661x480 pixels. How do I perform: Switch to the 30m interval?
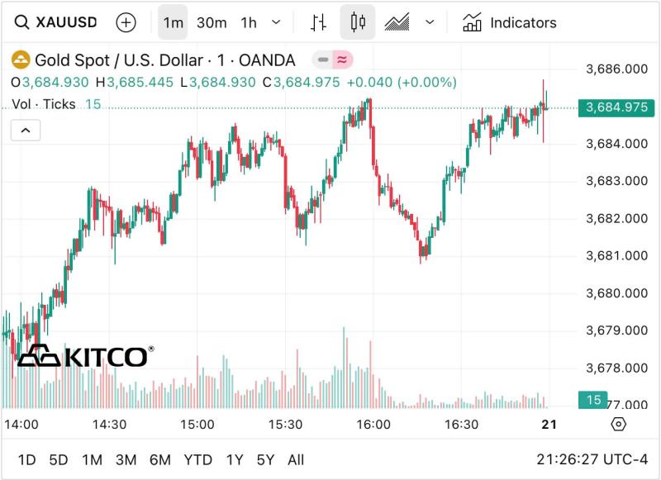pos(212,23)
